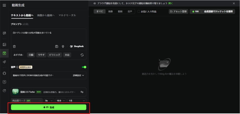Screen dimensions: 240x114
Task: Select the 動画 filter tab
Action: [x=120, y=11]
